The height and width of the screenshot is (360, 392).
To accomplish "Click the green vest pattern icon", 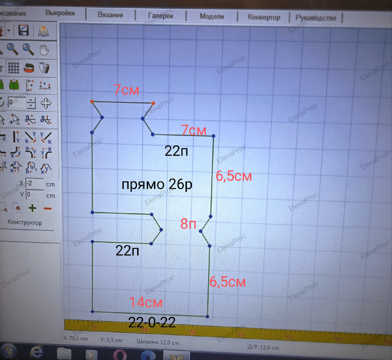I will (14, 85).
